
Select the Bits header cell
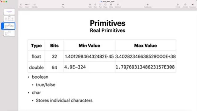point(54,45)
